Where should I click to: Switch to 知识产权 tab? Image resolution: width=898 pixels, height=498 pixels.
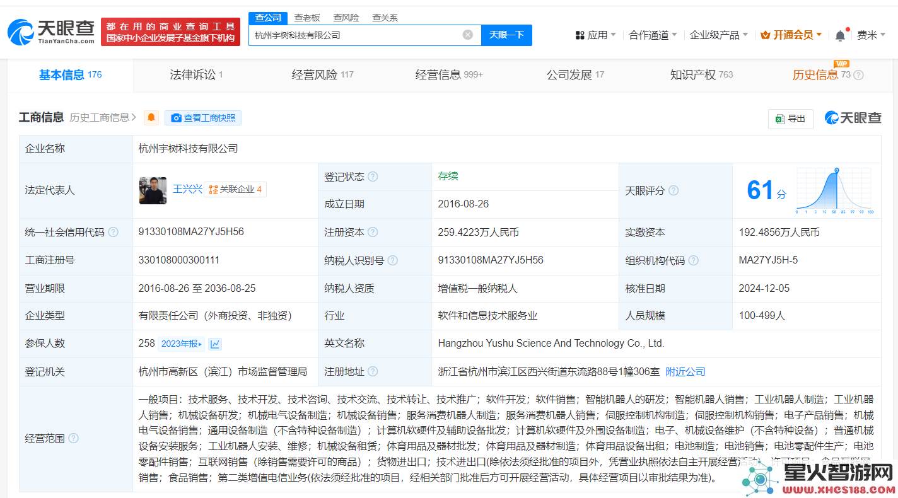(x=701, y=75)
